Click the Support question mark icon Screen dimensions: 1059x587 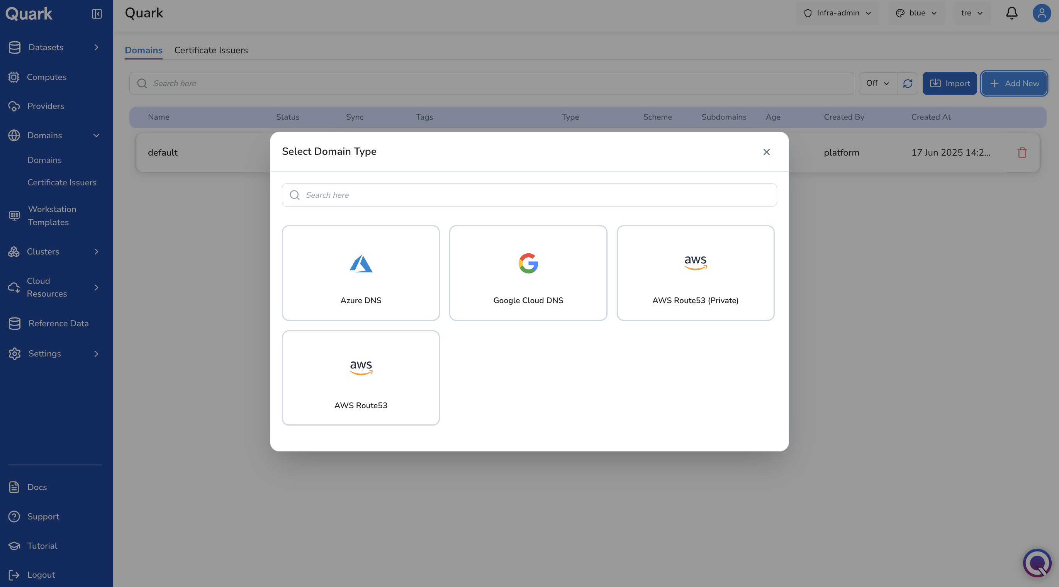[x=14, y=516]
